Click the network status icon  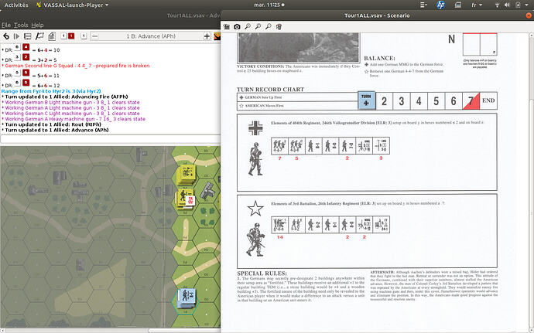pos(497,5)
